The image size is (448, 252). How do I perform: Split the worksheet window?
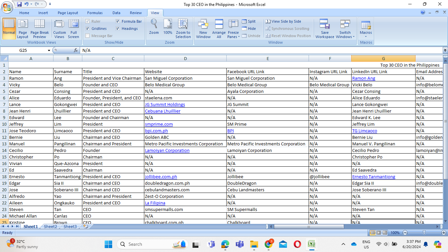(x=249, y=21)
